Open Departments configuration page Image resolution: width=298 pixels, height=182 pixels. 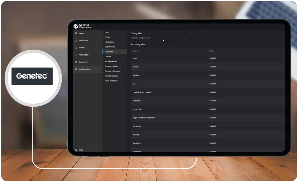(x=110, y=47)
